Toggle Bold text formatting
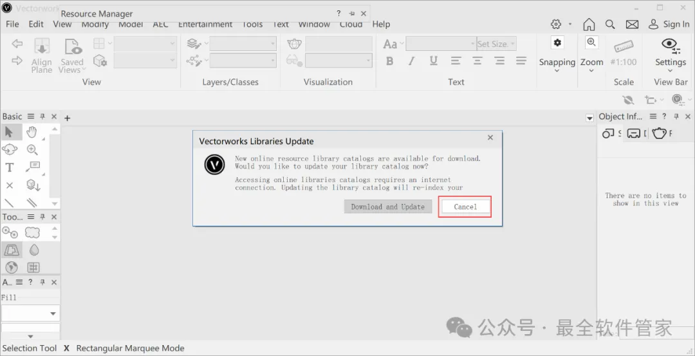This screenshot has width=695, height=356. [389, 61]
